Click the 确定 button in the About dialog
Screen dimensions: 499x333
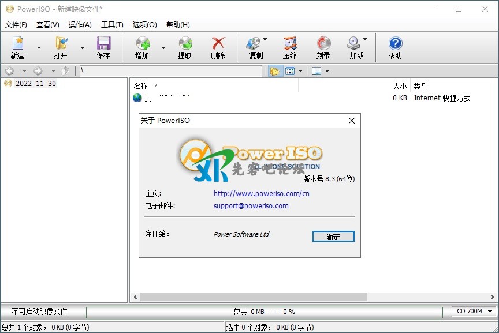[333, 237]
